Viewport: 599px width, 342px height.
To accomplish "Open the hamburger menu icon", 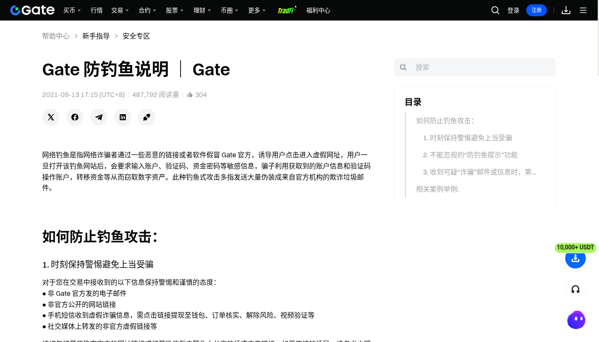I will 583,10.
